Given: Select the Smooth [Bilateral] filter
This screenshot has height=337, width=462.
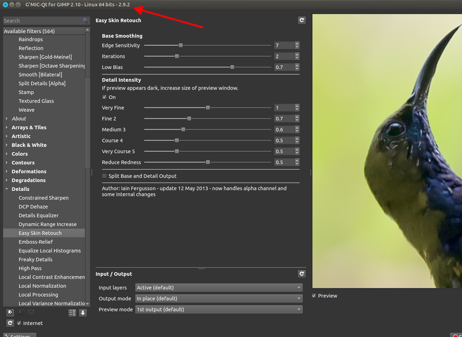Looking at the screenshot, I should tap(40, 75).
